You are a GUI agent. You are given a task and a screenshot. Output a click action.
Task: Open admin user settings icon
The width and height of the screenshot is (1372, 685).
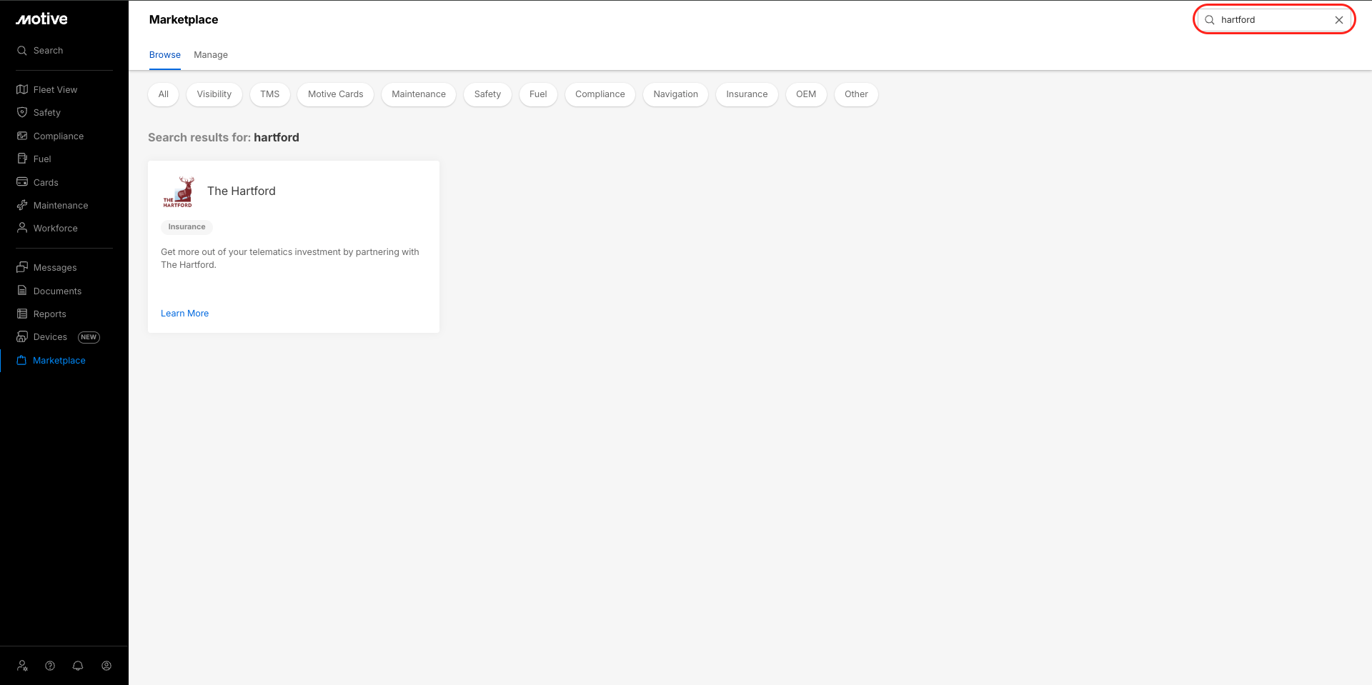[x=23, y=666]
